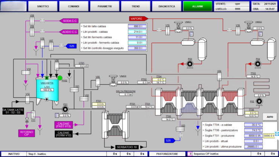Viewport: 279px width, 157px height.
Task: Click the LT01 100.0 % level readout
Action: (47, 90)
